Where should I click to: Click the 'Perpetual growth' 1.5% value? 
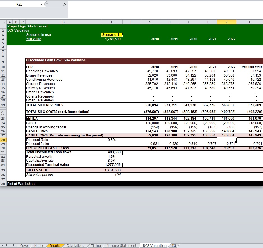[x=112, y=157]
